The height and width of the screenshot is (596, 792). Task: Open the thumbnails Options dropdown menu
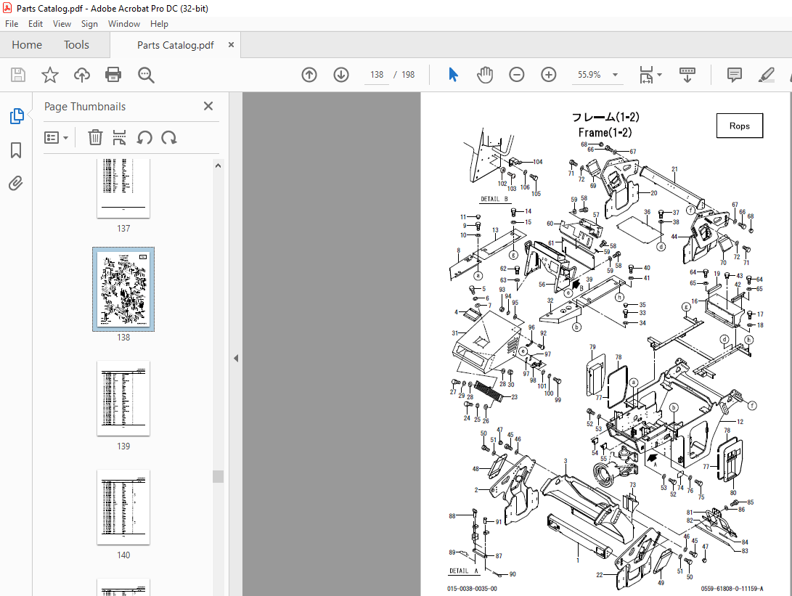tap(56, 137)
